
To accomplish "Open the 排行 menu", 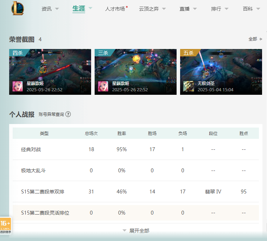I will click(x=216, y=9).
